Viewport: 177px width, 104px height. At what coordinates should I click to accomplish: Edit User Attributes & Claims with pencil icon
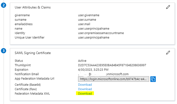point(168,7)
